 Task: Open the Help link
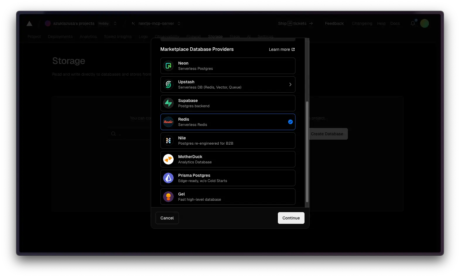coord(381,23)
